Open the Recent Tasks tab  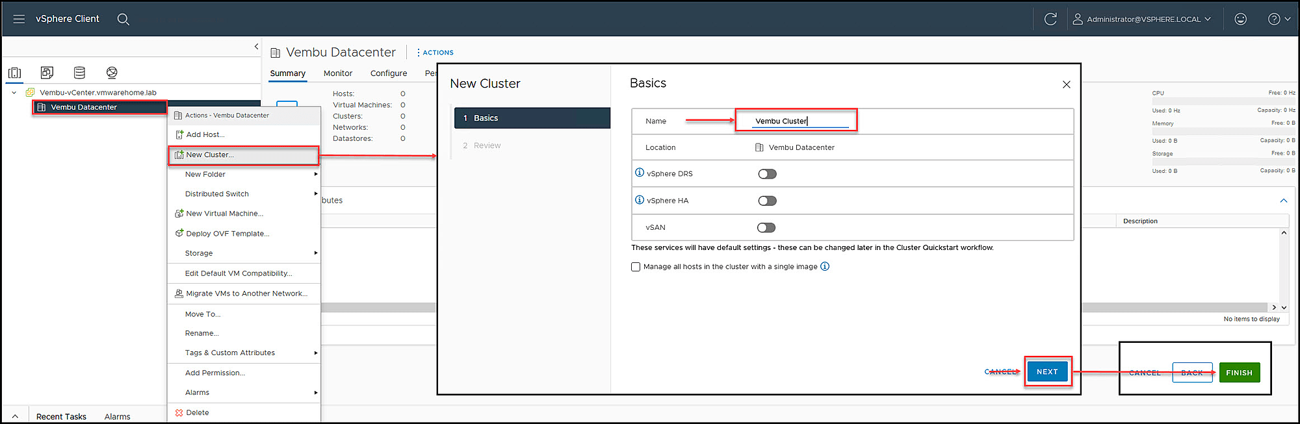click(x=61, y=417)
